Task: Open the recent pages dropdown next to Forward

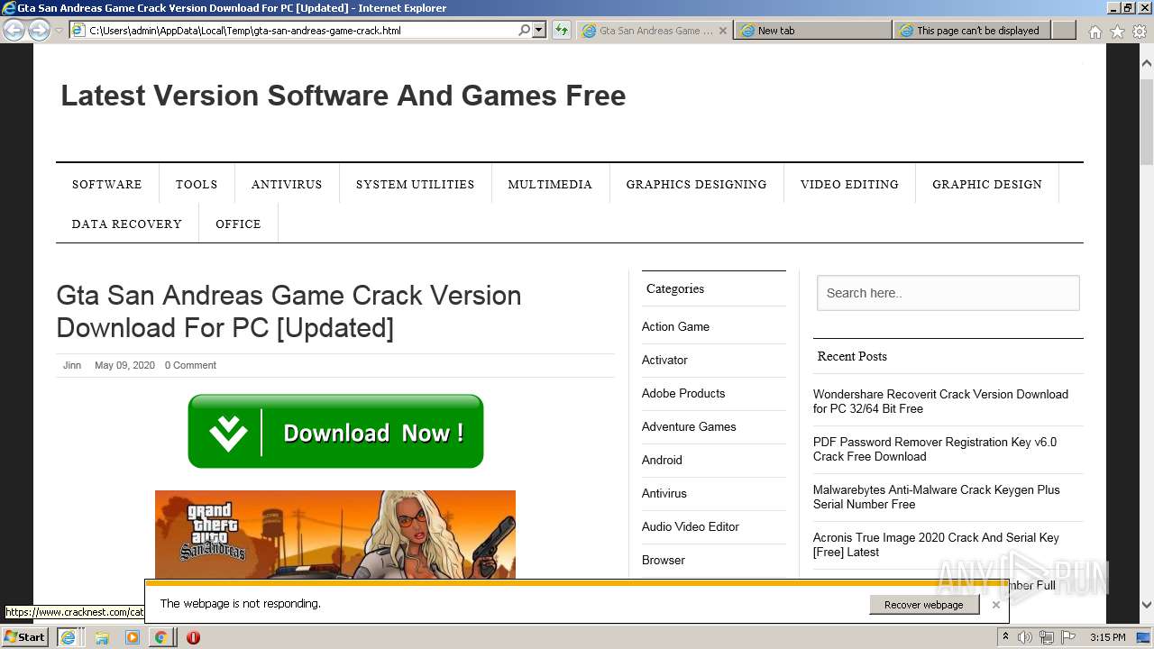Action: (59, 30)
